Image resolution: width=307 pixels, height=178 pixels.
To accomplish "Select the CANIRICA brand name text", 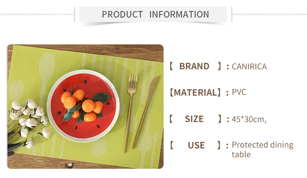I will pos(249,67).
